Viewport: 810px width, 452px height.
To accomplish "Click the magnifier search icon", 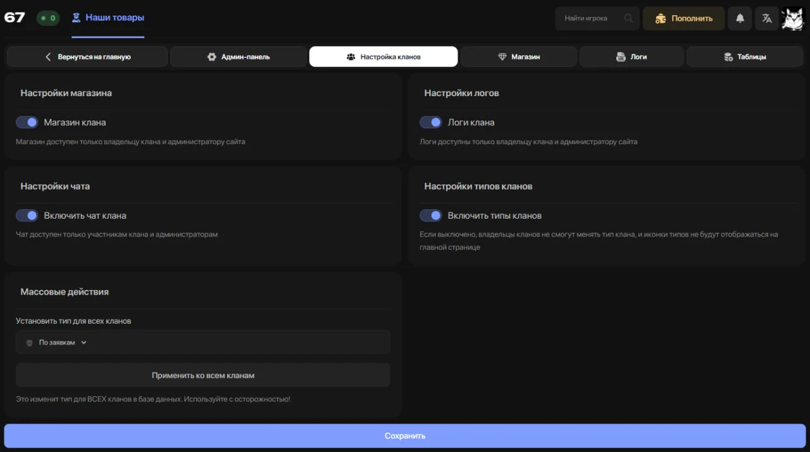I will click(628, 18).
